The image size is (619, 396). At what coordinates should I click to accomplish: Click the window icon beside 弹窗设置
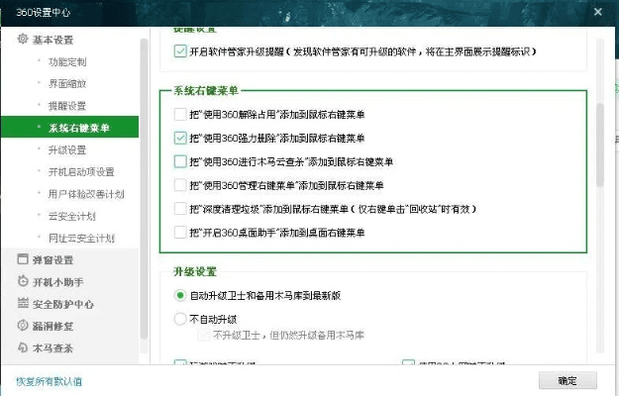(x=23, y=259)
